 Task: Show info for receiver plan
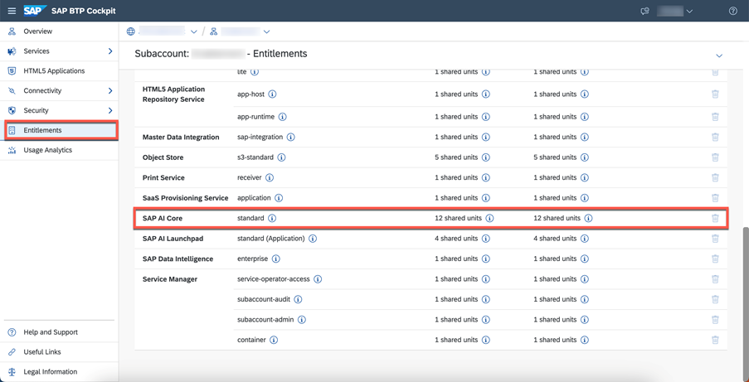click(269, 177)
